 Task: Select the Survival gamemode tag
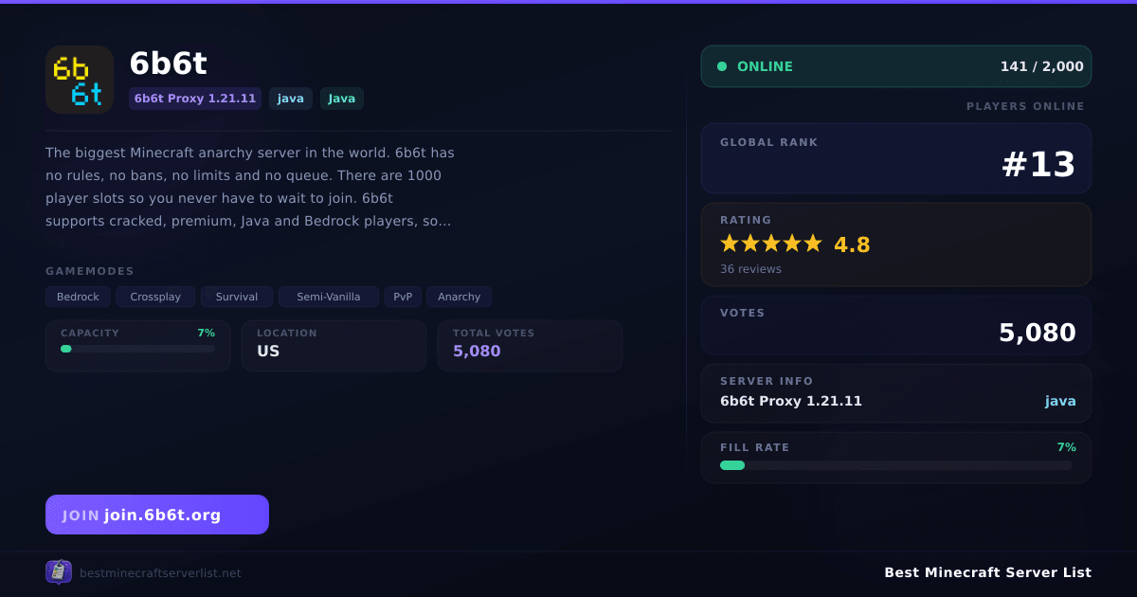(237, 297)
